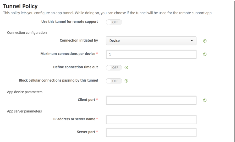Click the Server port label text

click(86, 132)
